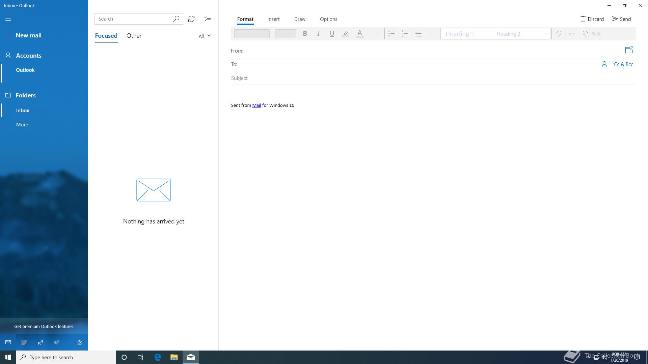Show the Cc & Bcc fields
Viewport: 648px width, 364px height.
pyautogui.click(x=623, y=64)
